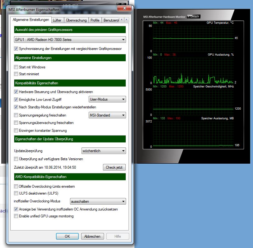This screenshot has width=253, height=248.
Task: Switch to the Benutzerol tab
Action: [111, 20]
